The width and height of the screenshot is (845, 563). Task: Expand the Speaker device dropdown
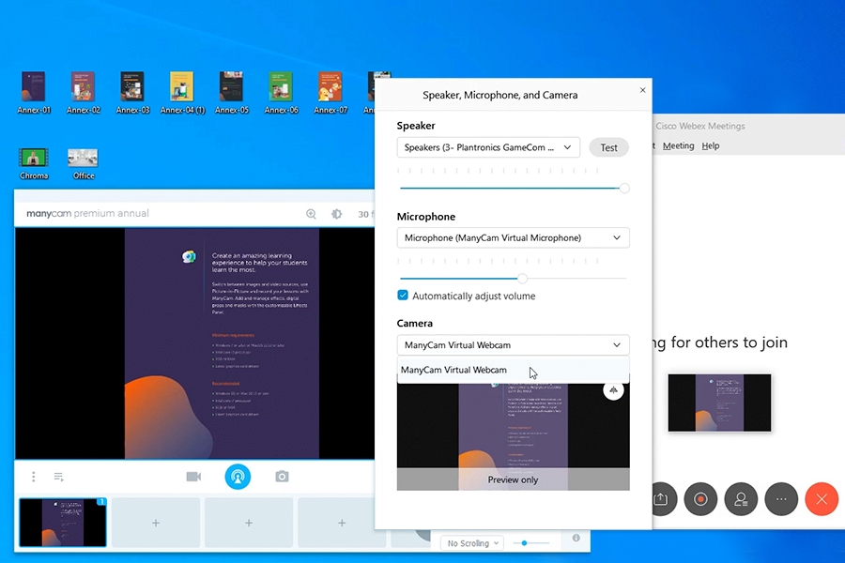point(488,147)
